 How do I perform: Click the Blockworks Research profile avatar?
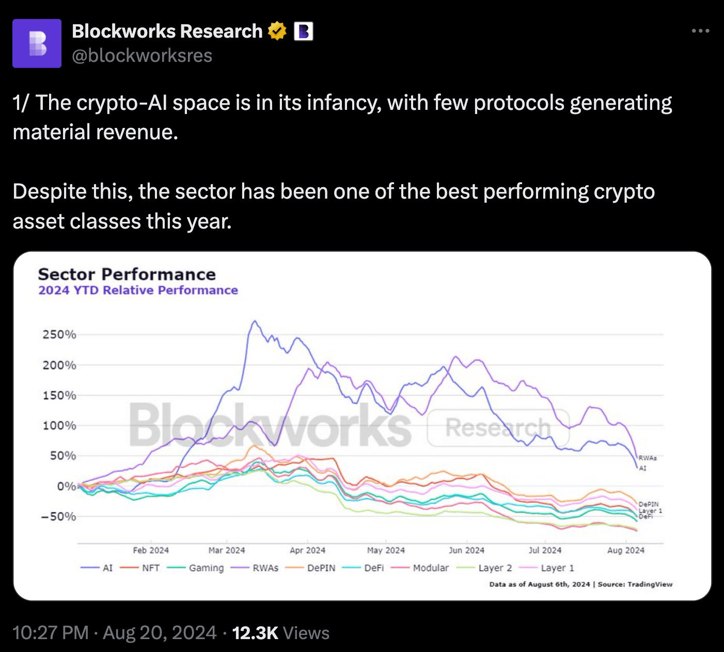coord(37,43)
